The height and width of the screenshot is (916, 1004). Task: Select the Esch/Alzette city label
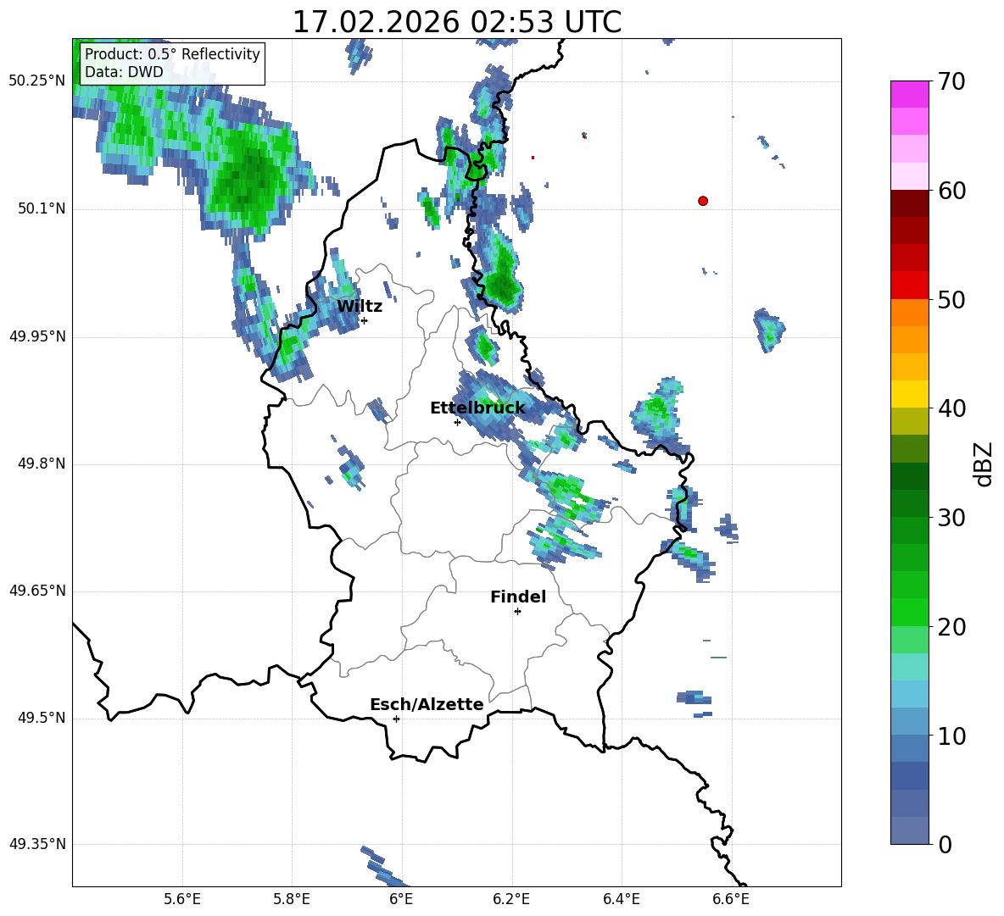[427, 704]
